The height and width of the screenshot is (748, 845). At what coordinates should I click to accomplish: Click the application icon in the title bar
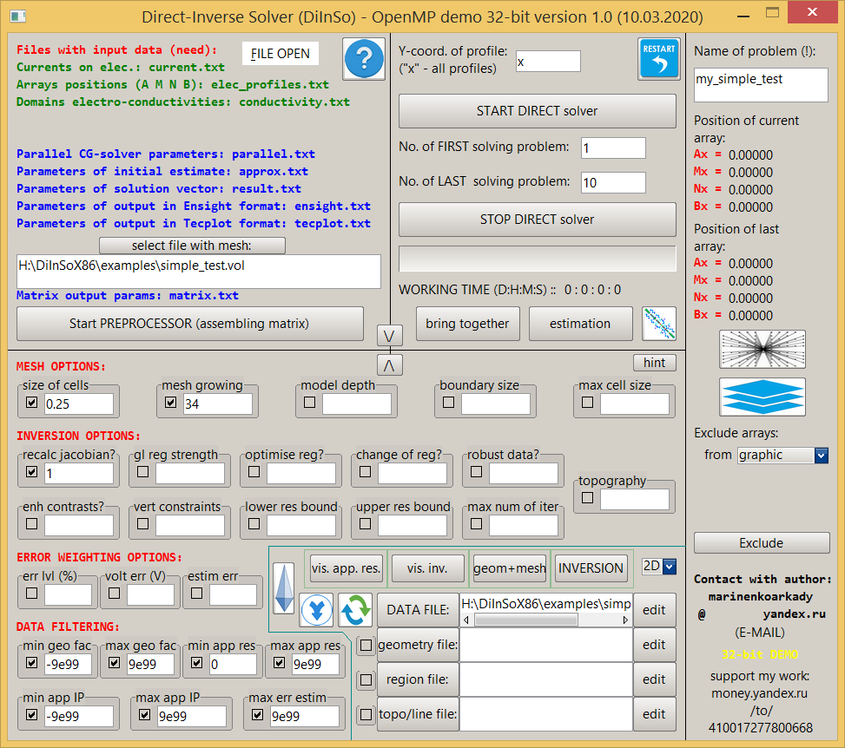pyautogui.click(x=17, y=16)
